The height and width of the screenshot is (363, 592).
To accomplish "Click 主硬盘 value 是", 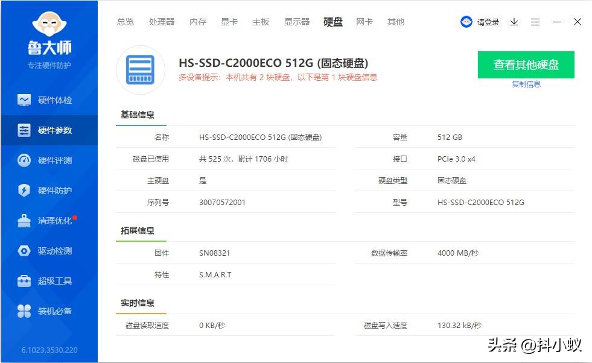I will pyautogui.click(x=203, y=181).
